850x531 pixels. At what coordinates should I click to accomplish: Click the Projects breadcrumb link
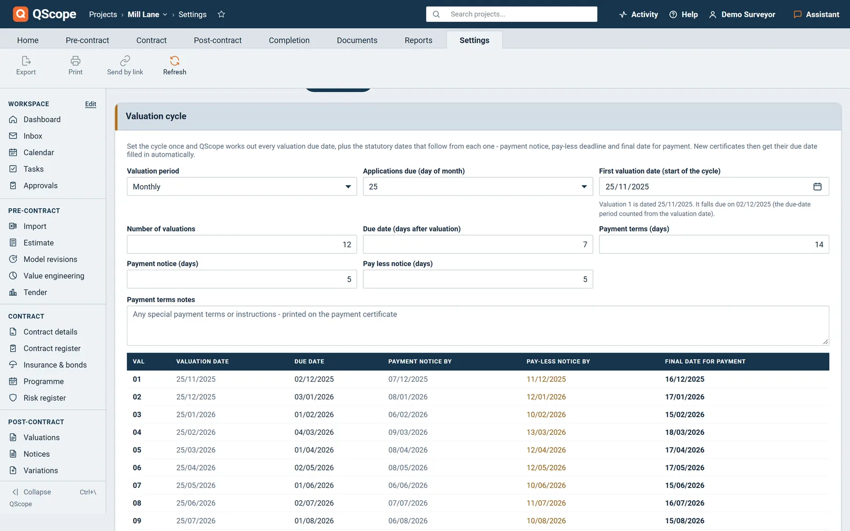pyautogui.click(x=103, y=14)
